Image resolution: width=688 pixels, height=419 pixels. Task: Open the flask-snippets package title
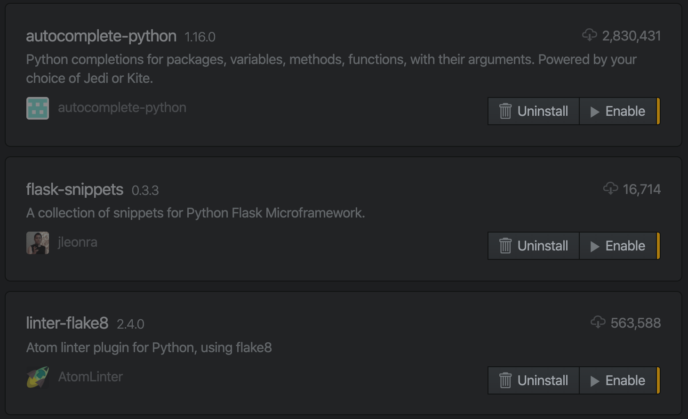[x=74, y=190]
